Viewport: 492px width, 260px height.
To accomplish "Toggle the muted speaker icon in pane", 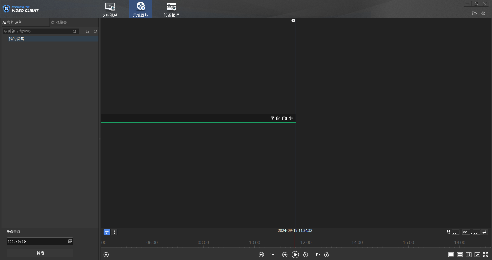I will pos(291,118).
